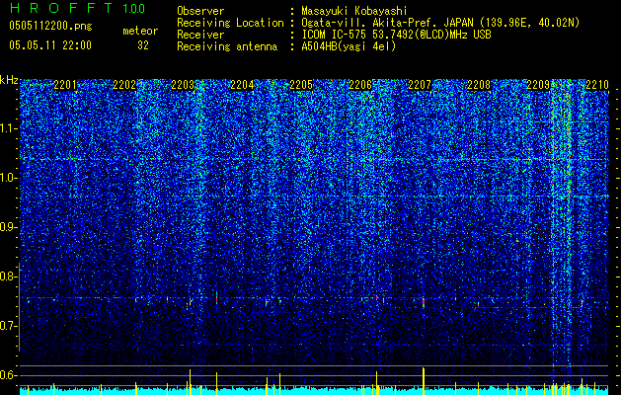This screenshot has height=395, width=621.
Task: Click the antenna value A504HB(yagi 4el)
Action: pos(349,46)
